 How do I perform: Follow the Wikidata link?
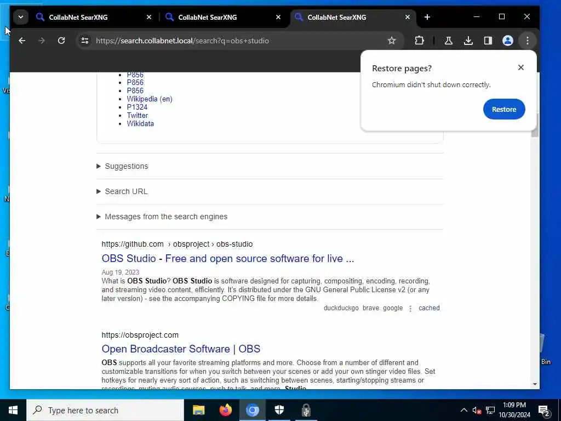(x=140, y=123)
